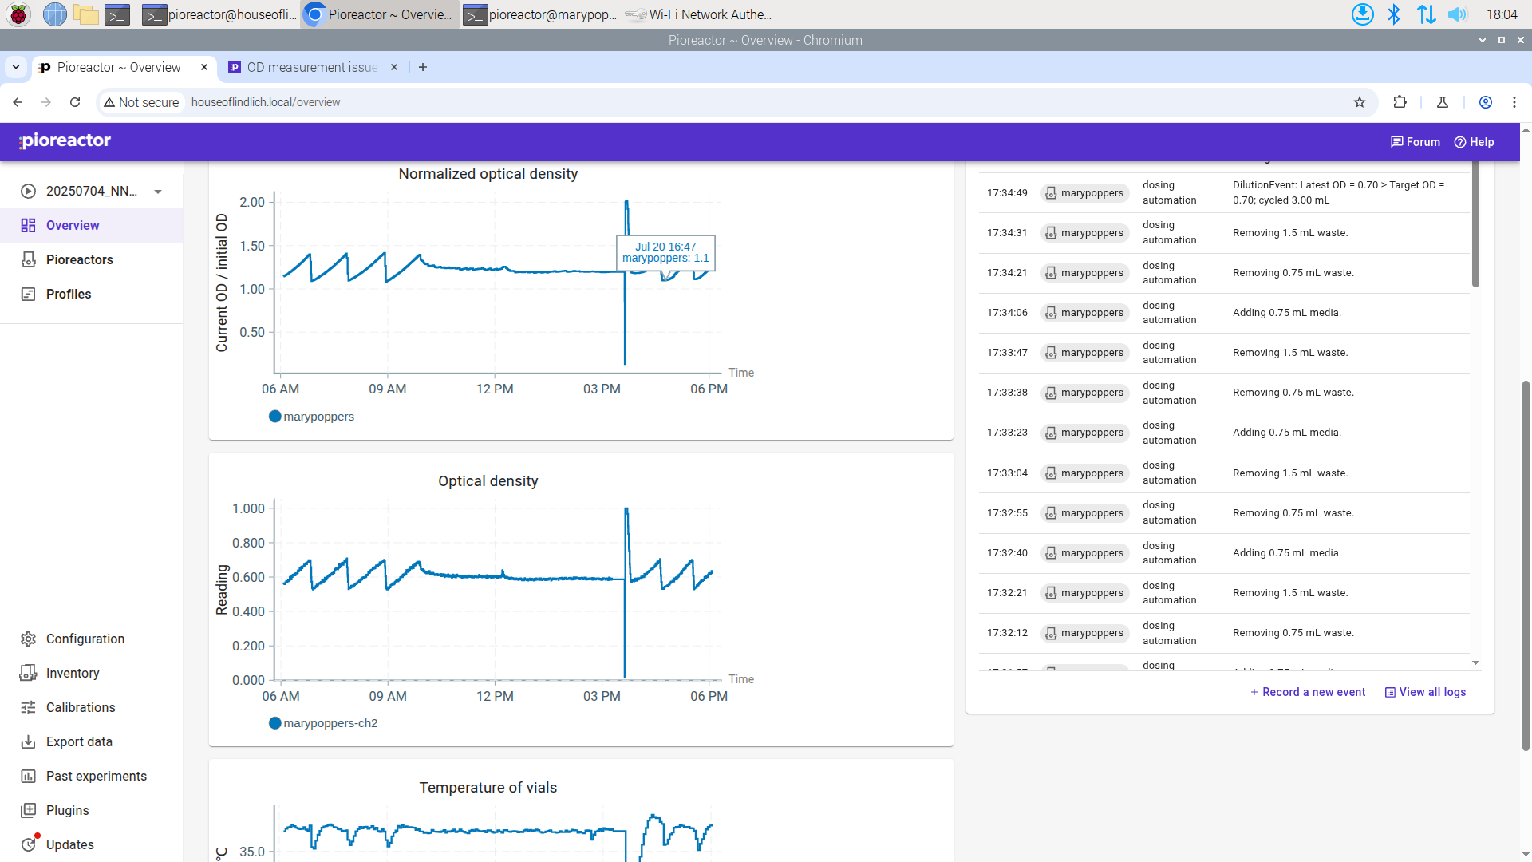Viewport: 1532px width, 862px height.
Task: Open Chromium three-dot menu
Action: click(1514, 102)
